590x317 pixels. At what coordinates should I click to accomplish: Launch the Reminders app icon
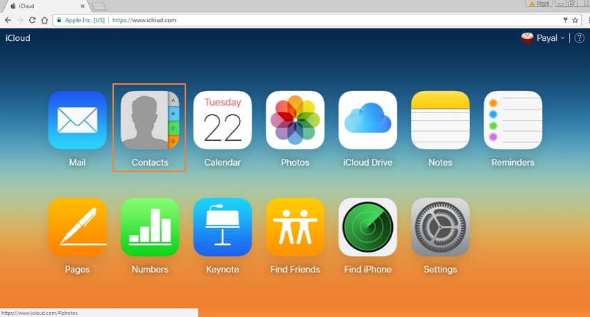(513, 120)
